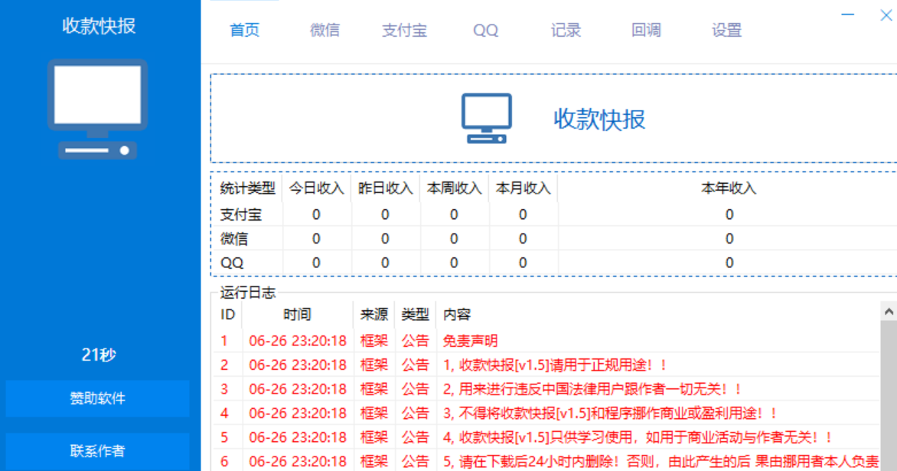Viewport: 897px width, 471px height.
Task: Open the QQ tab
Action: click(x=485, y=31)
